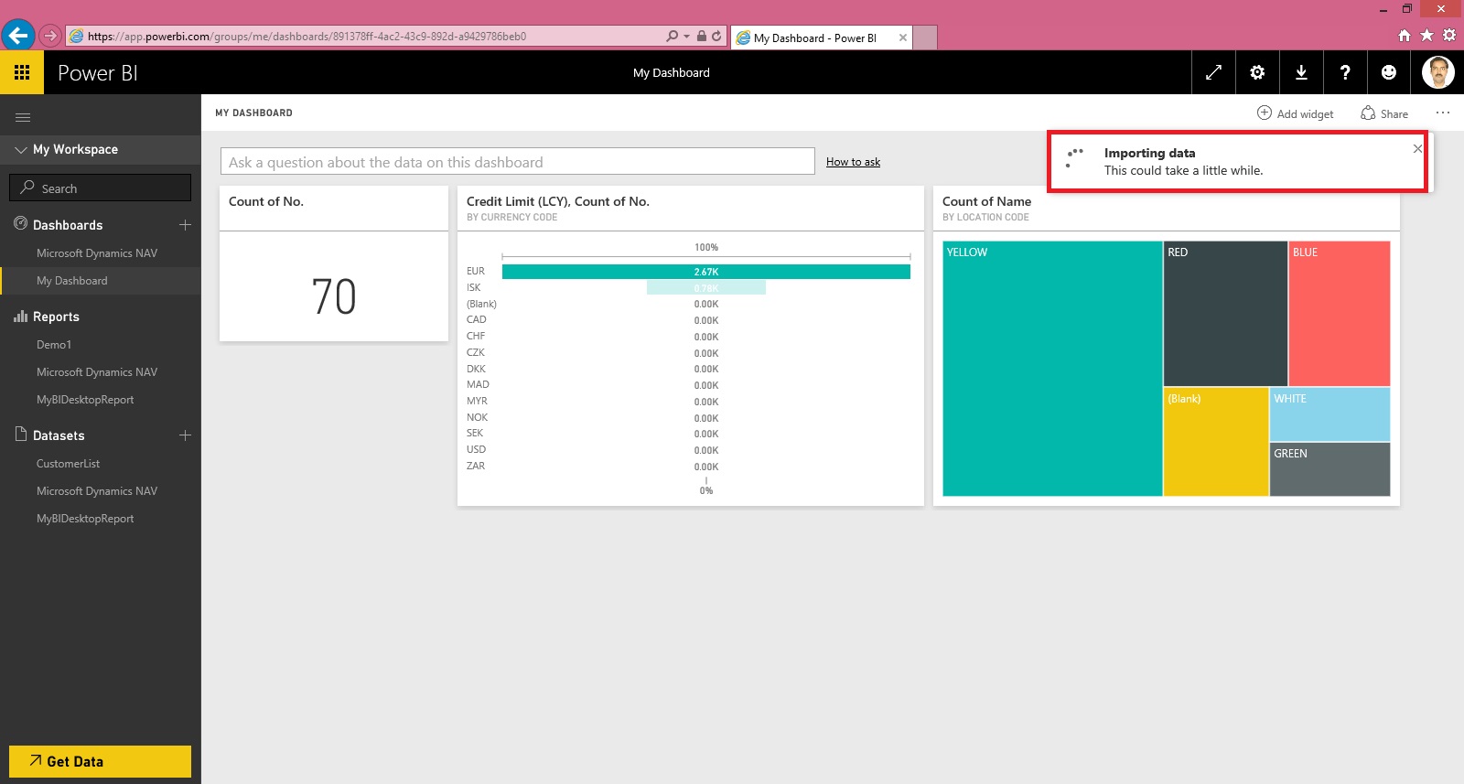
Task: Open the Demo1 report
Action: (x=54, y=345)
